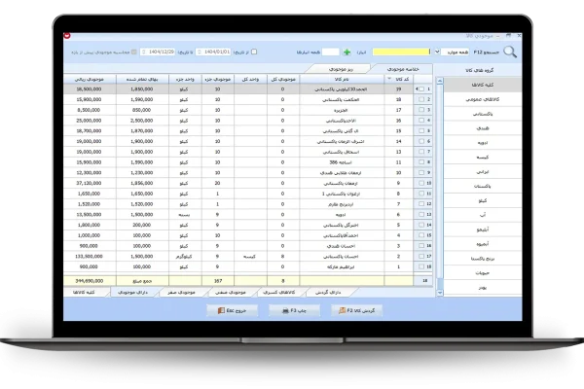
Task: Click the 'واحد کل' column header
Action: click(250, 79)
